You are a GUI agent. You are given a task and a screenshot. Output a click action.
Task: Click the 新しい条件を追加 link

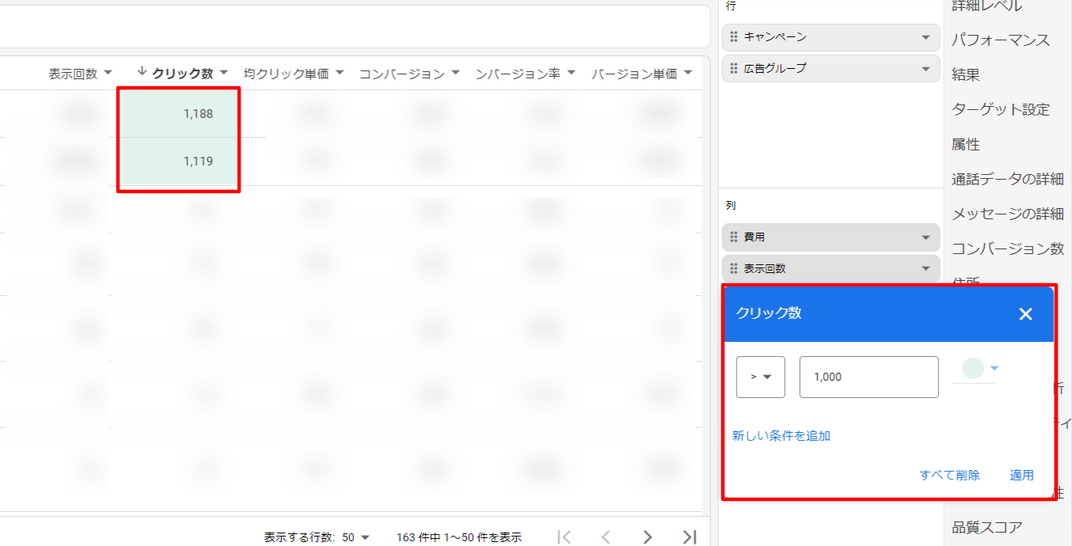pyautogui.click(x=781, y=435)
